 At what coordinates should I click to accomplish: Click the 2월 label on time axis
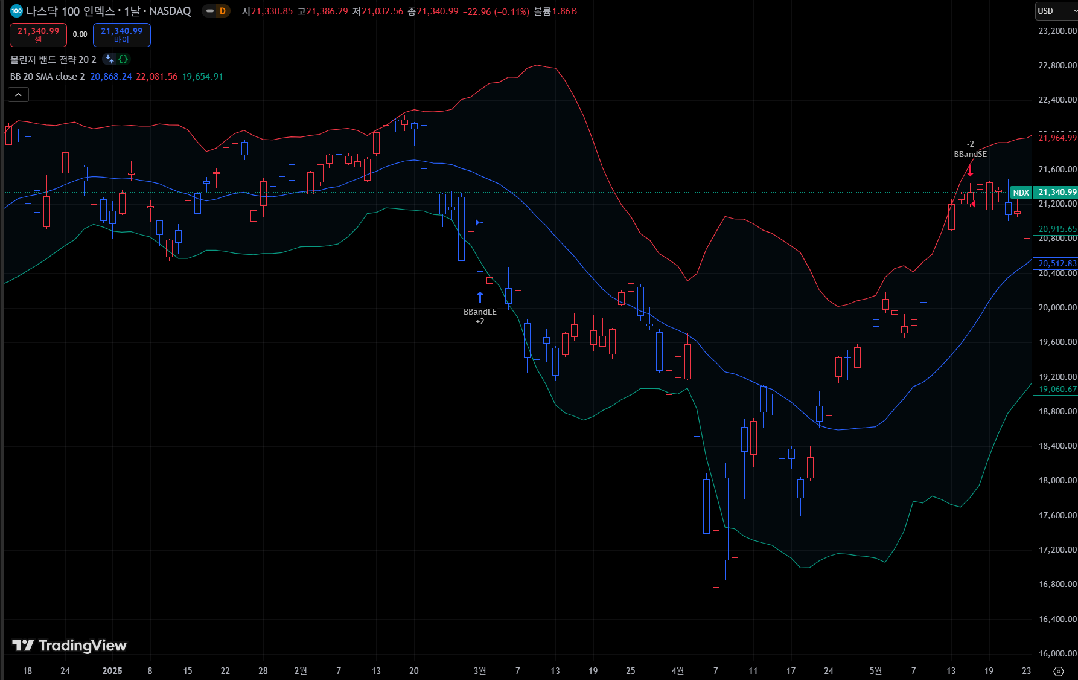301,671
